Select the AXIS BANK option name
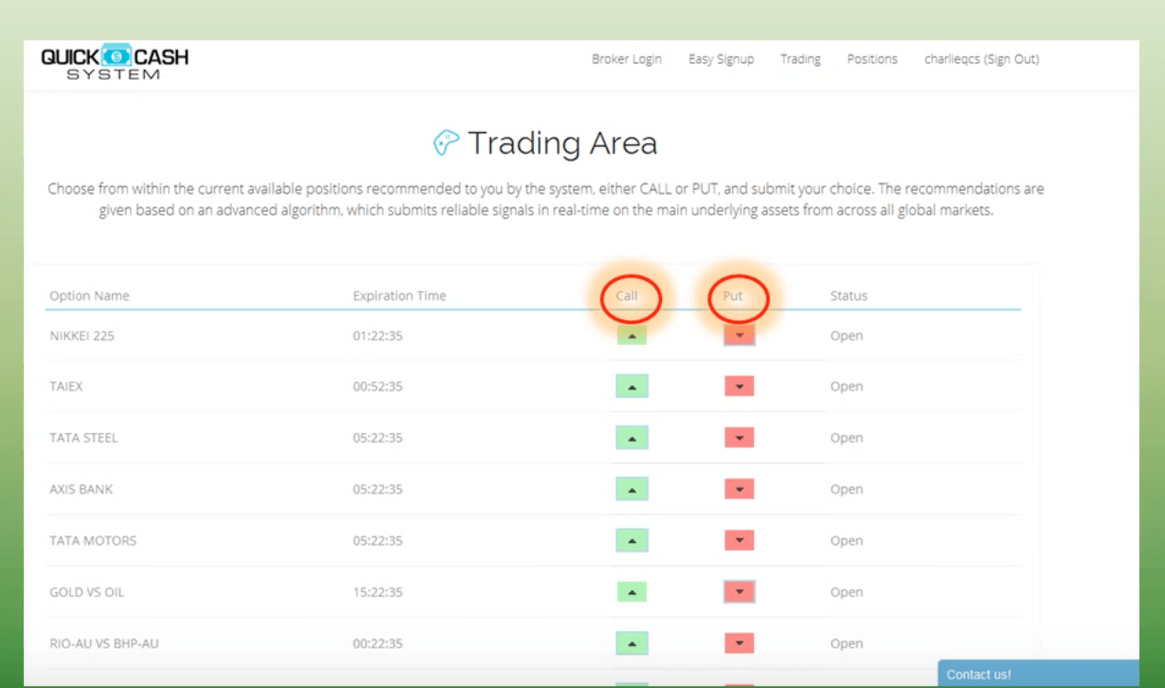The image size is (1165, 688). 81,490
